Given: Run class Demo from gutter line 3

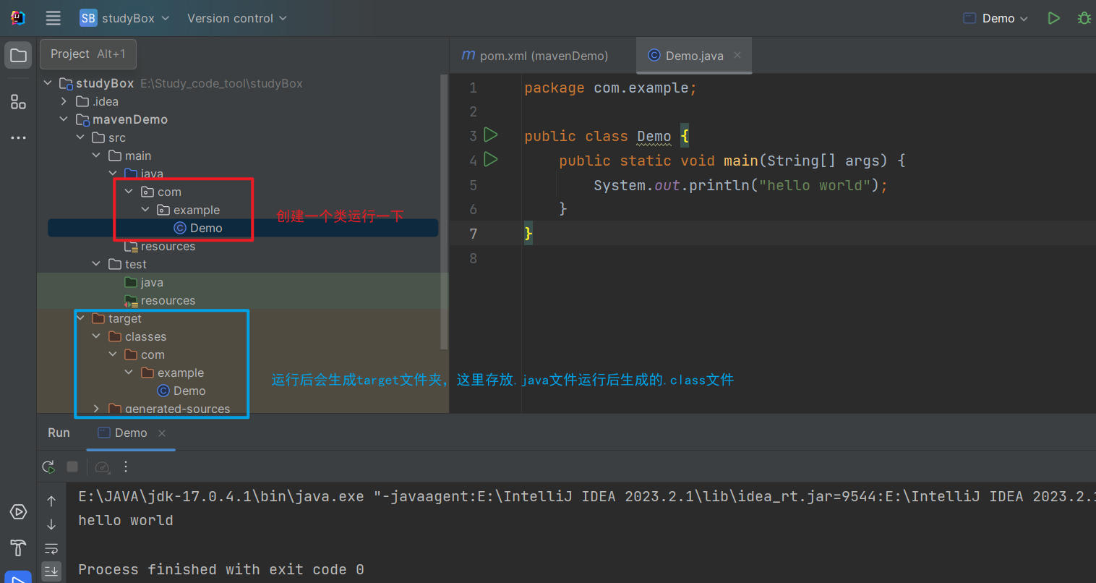Looking at the screenshot, I should (491, 135).
